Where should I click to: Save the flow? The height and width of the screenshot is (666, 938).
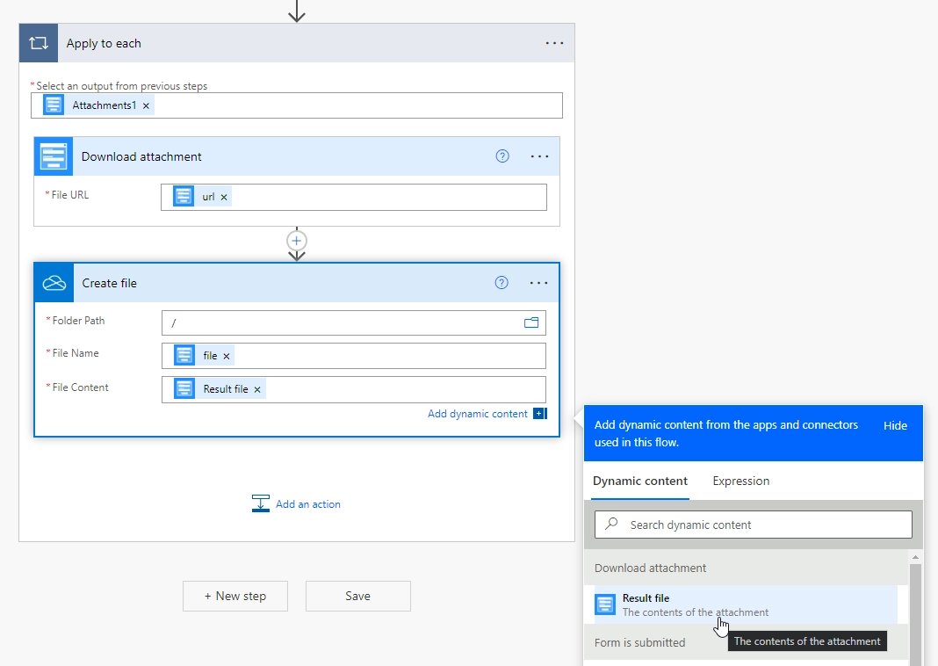tap(357, 596)
